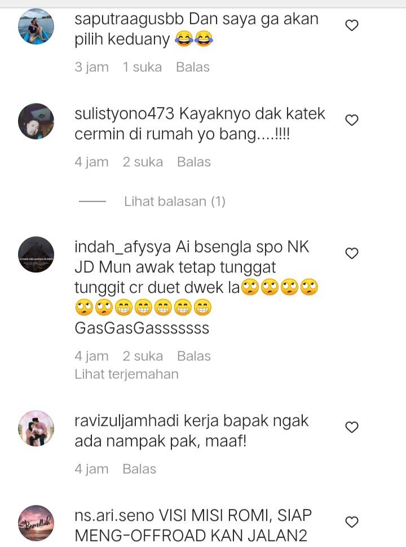
Task: Show translation with Lihat terjemahan
Action: [x=126, y=374]
